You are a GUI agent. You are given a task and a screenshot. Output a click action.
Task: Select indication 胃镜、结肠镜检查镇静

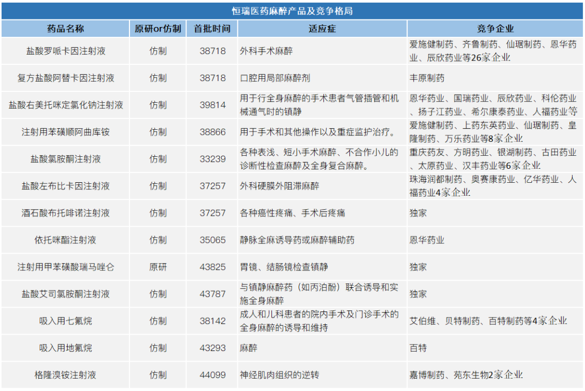pos(284,267)
